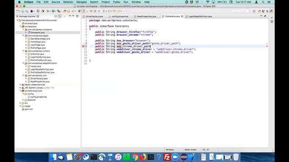Click the New Java Package icon
Viewport: 289px width, 162px height.
(65, 11)
